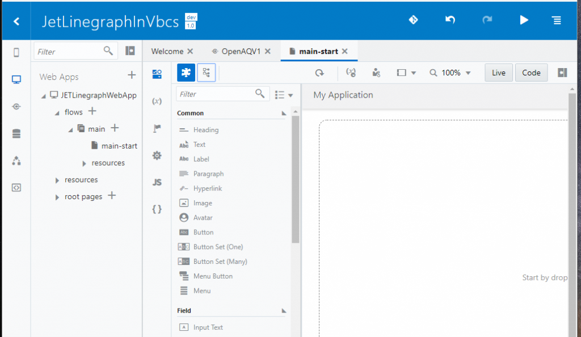Image resolution: width=581 pixels, height=337 pixels.
Task: Open the JSON editor braces icon
Action: [157, 209]
